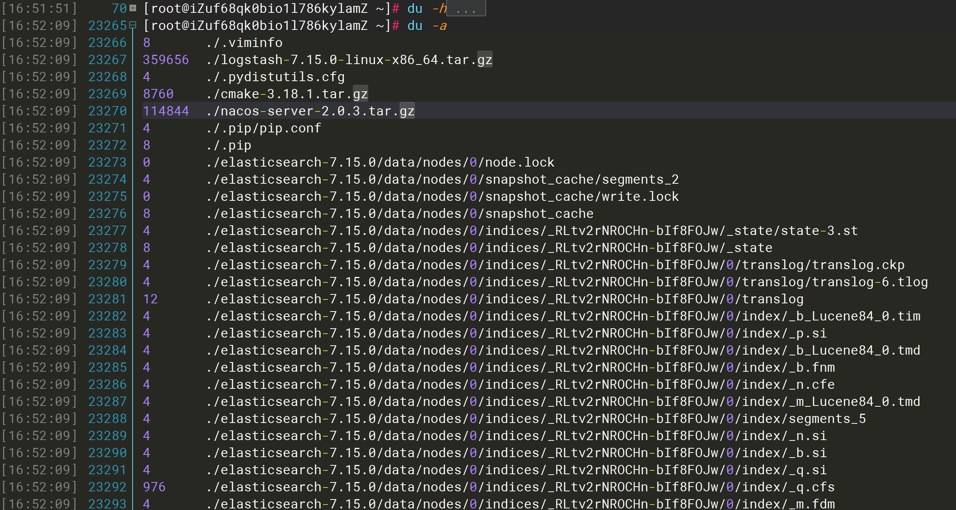956x510 pixels.
Task: Collapse the du -a output block
Action: pyautogui.click(x=133, y=25)
